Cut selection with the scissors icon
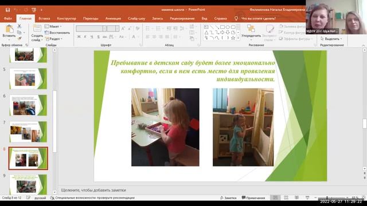367x206 pixels. [19, 26]
